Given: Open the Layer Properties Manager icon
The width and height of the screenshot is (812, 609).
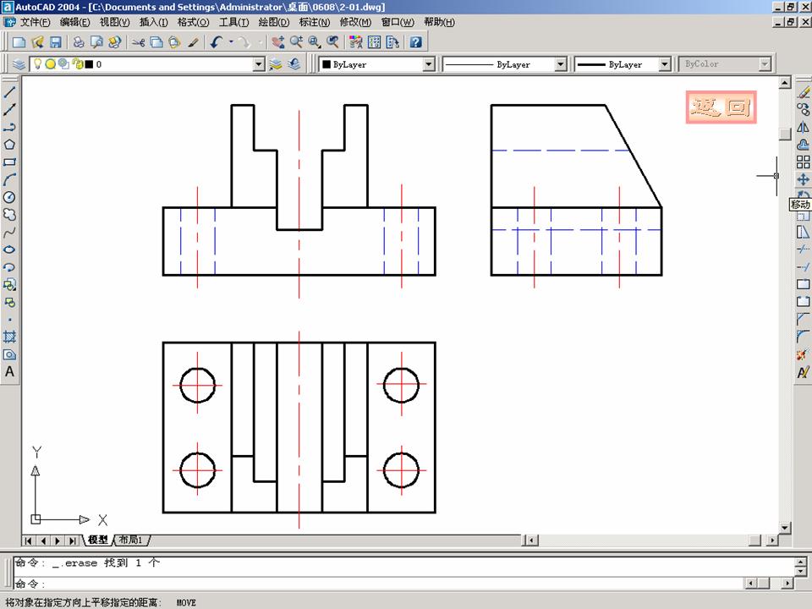Looking at the screenshot, I should (19, 64).
